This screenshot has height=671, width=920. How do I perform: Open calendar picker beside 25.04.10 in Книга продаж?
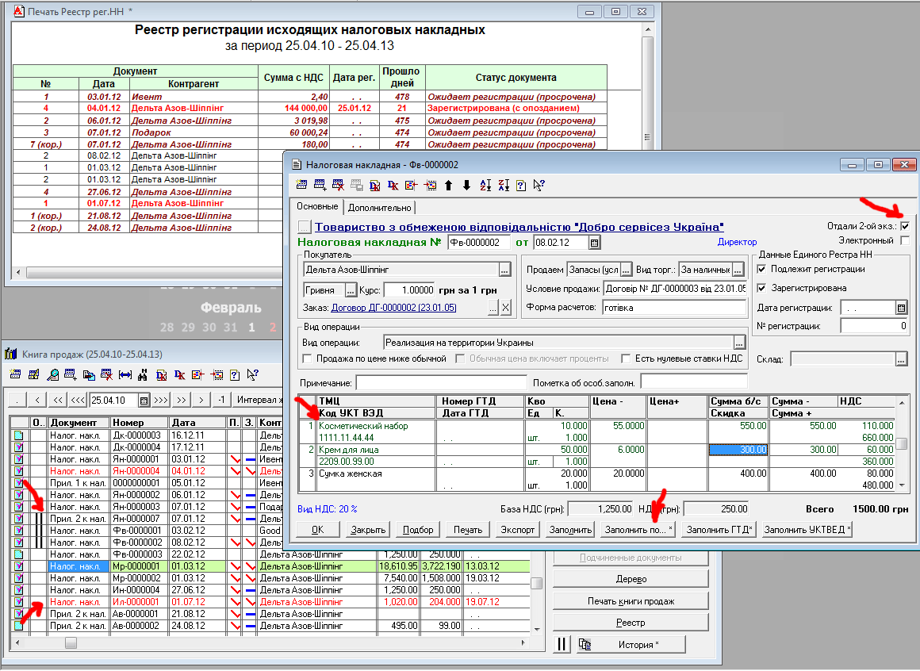[x=144, y=400]
